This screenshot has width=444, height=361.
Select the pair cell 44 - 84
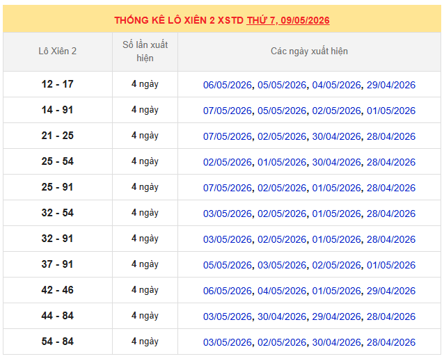pyautogui.click(x=58, y=316)
